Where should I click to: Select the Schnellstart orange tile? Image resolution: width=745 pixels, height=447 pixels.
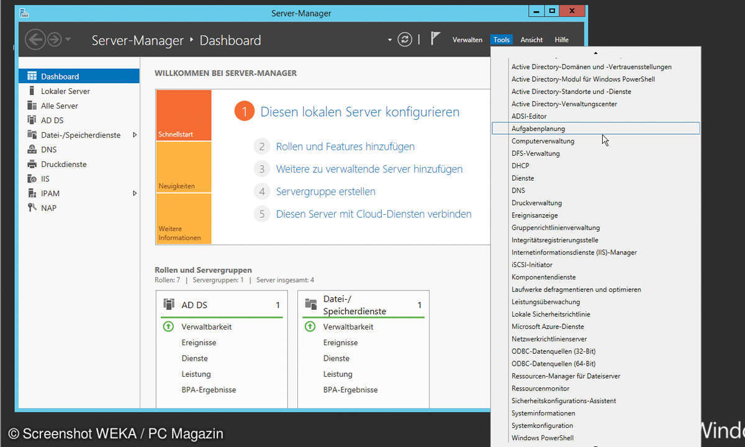coord(184,115)
